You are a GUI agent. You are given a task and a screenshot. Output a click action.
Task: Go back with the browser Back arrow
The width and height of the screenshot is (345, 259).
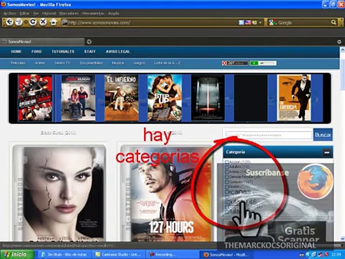9,22
